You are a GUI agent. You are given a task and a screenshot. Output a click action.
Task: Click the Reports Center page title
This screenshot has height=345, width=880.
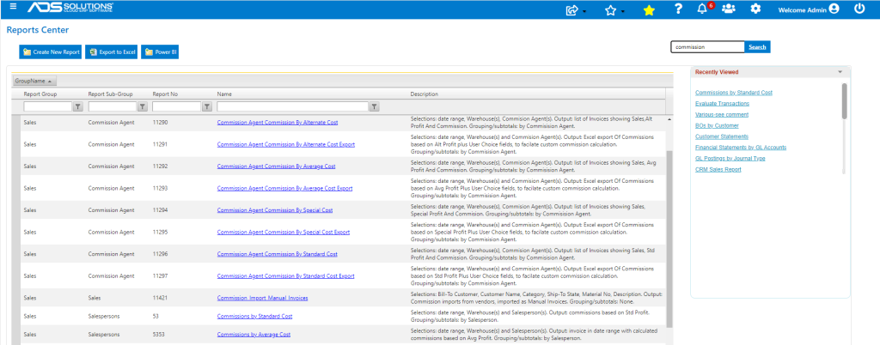click(x=38, y=30)
